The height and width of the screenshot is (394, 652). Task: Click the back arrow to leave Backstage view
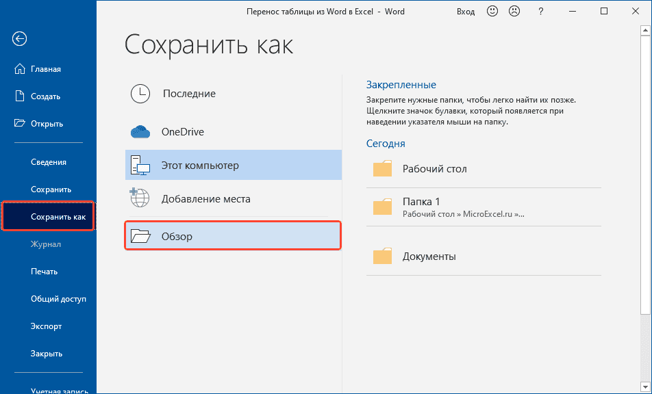[x=18, y=39]
